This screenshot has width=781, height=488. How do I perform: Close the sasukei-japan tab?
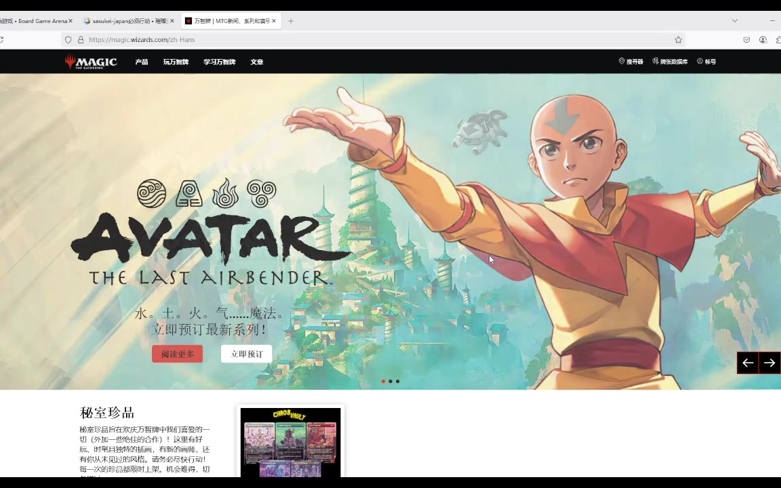click(172, 21)
